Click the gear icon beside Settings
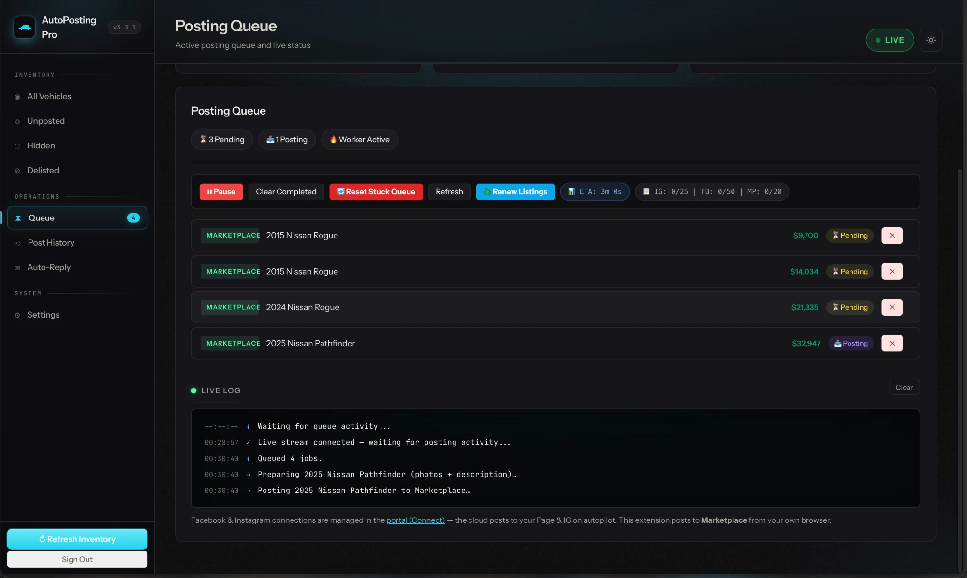The width and height of the screenshot is (967, 578). point(17,315)
